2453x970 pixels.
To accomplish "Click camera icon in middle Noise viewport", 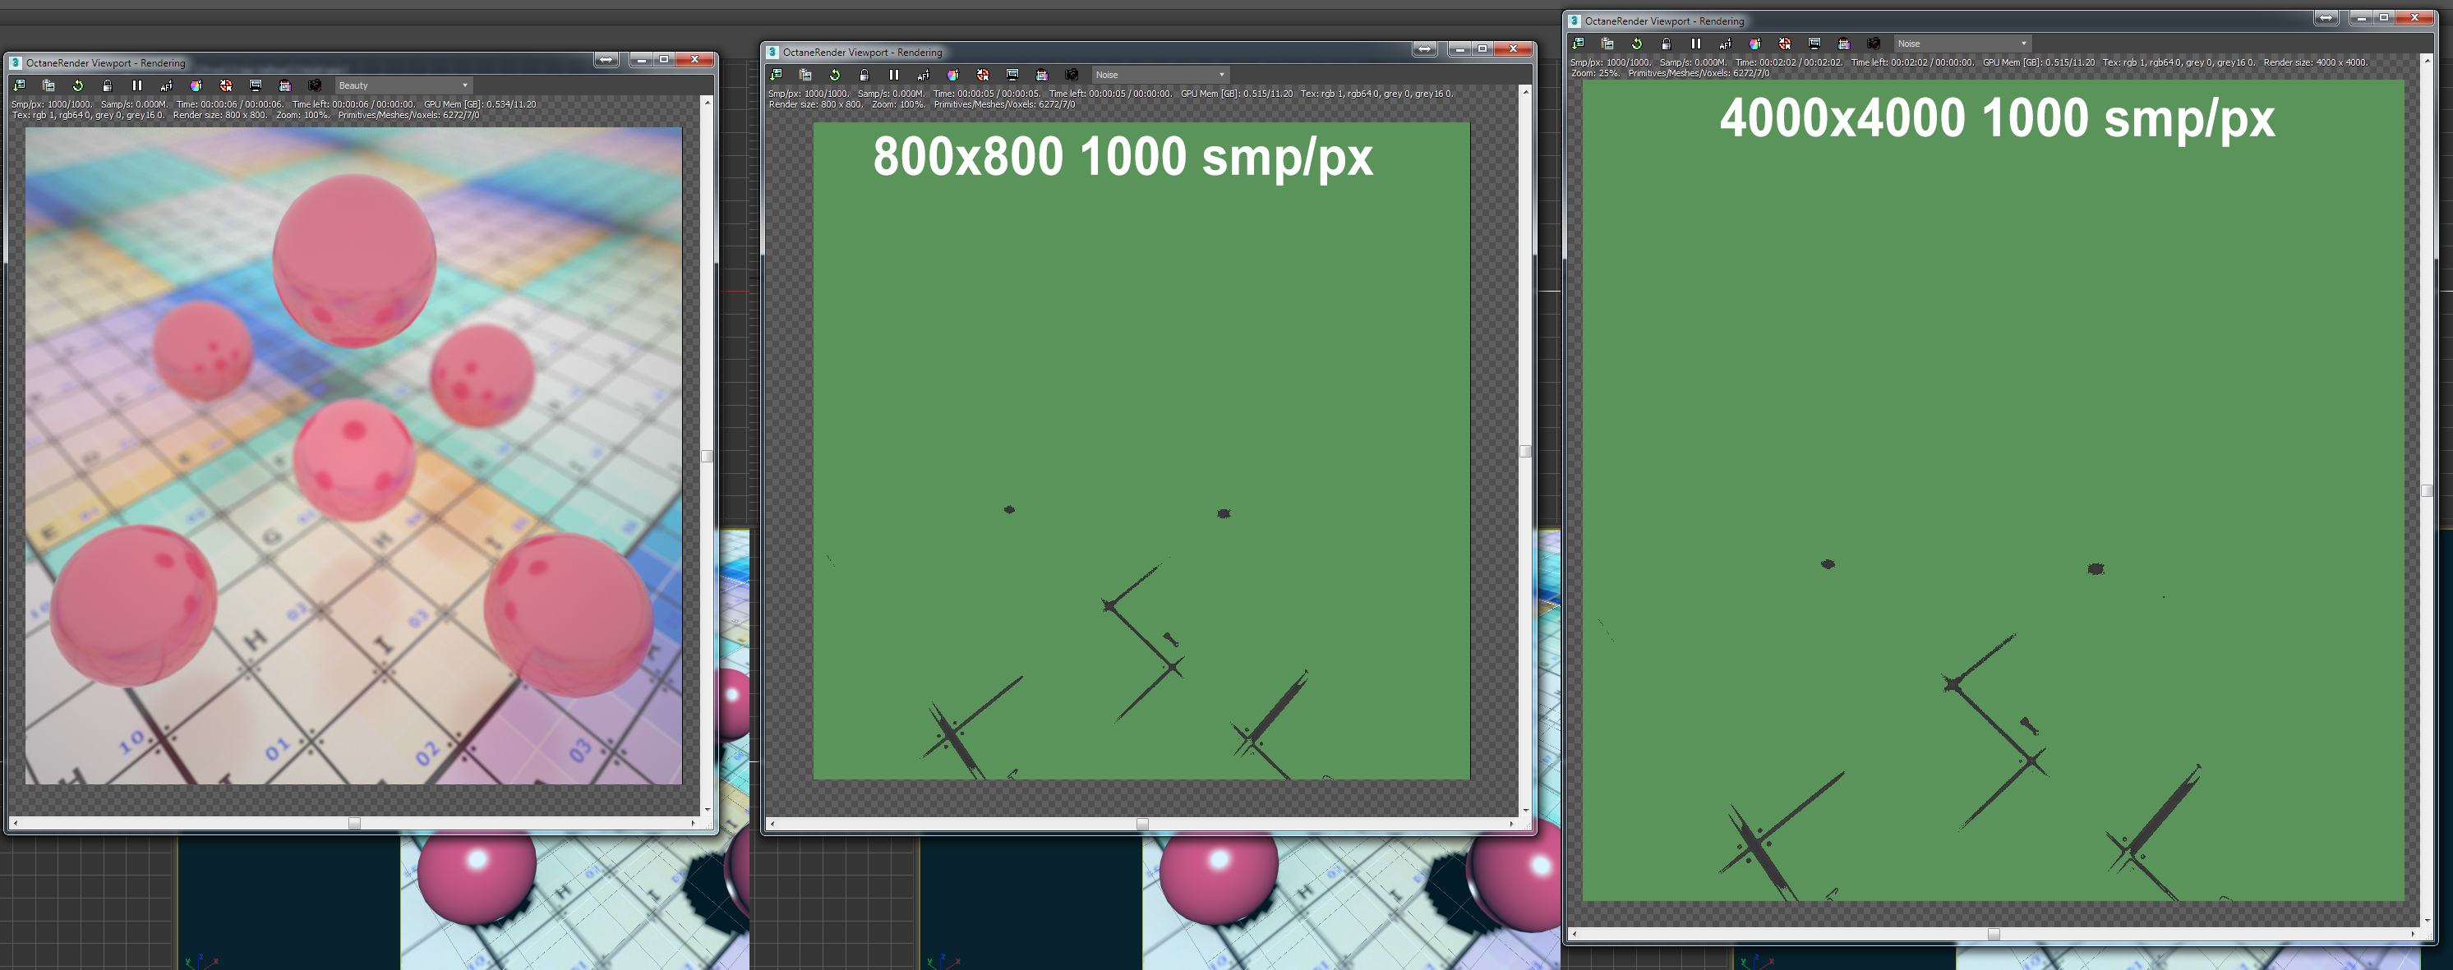I will point(1072,76).
